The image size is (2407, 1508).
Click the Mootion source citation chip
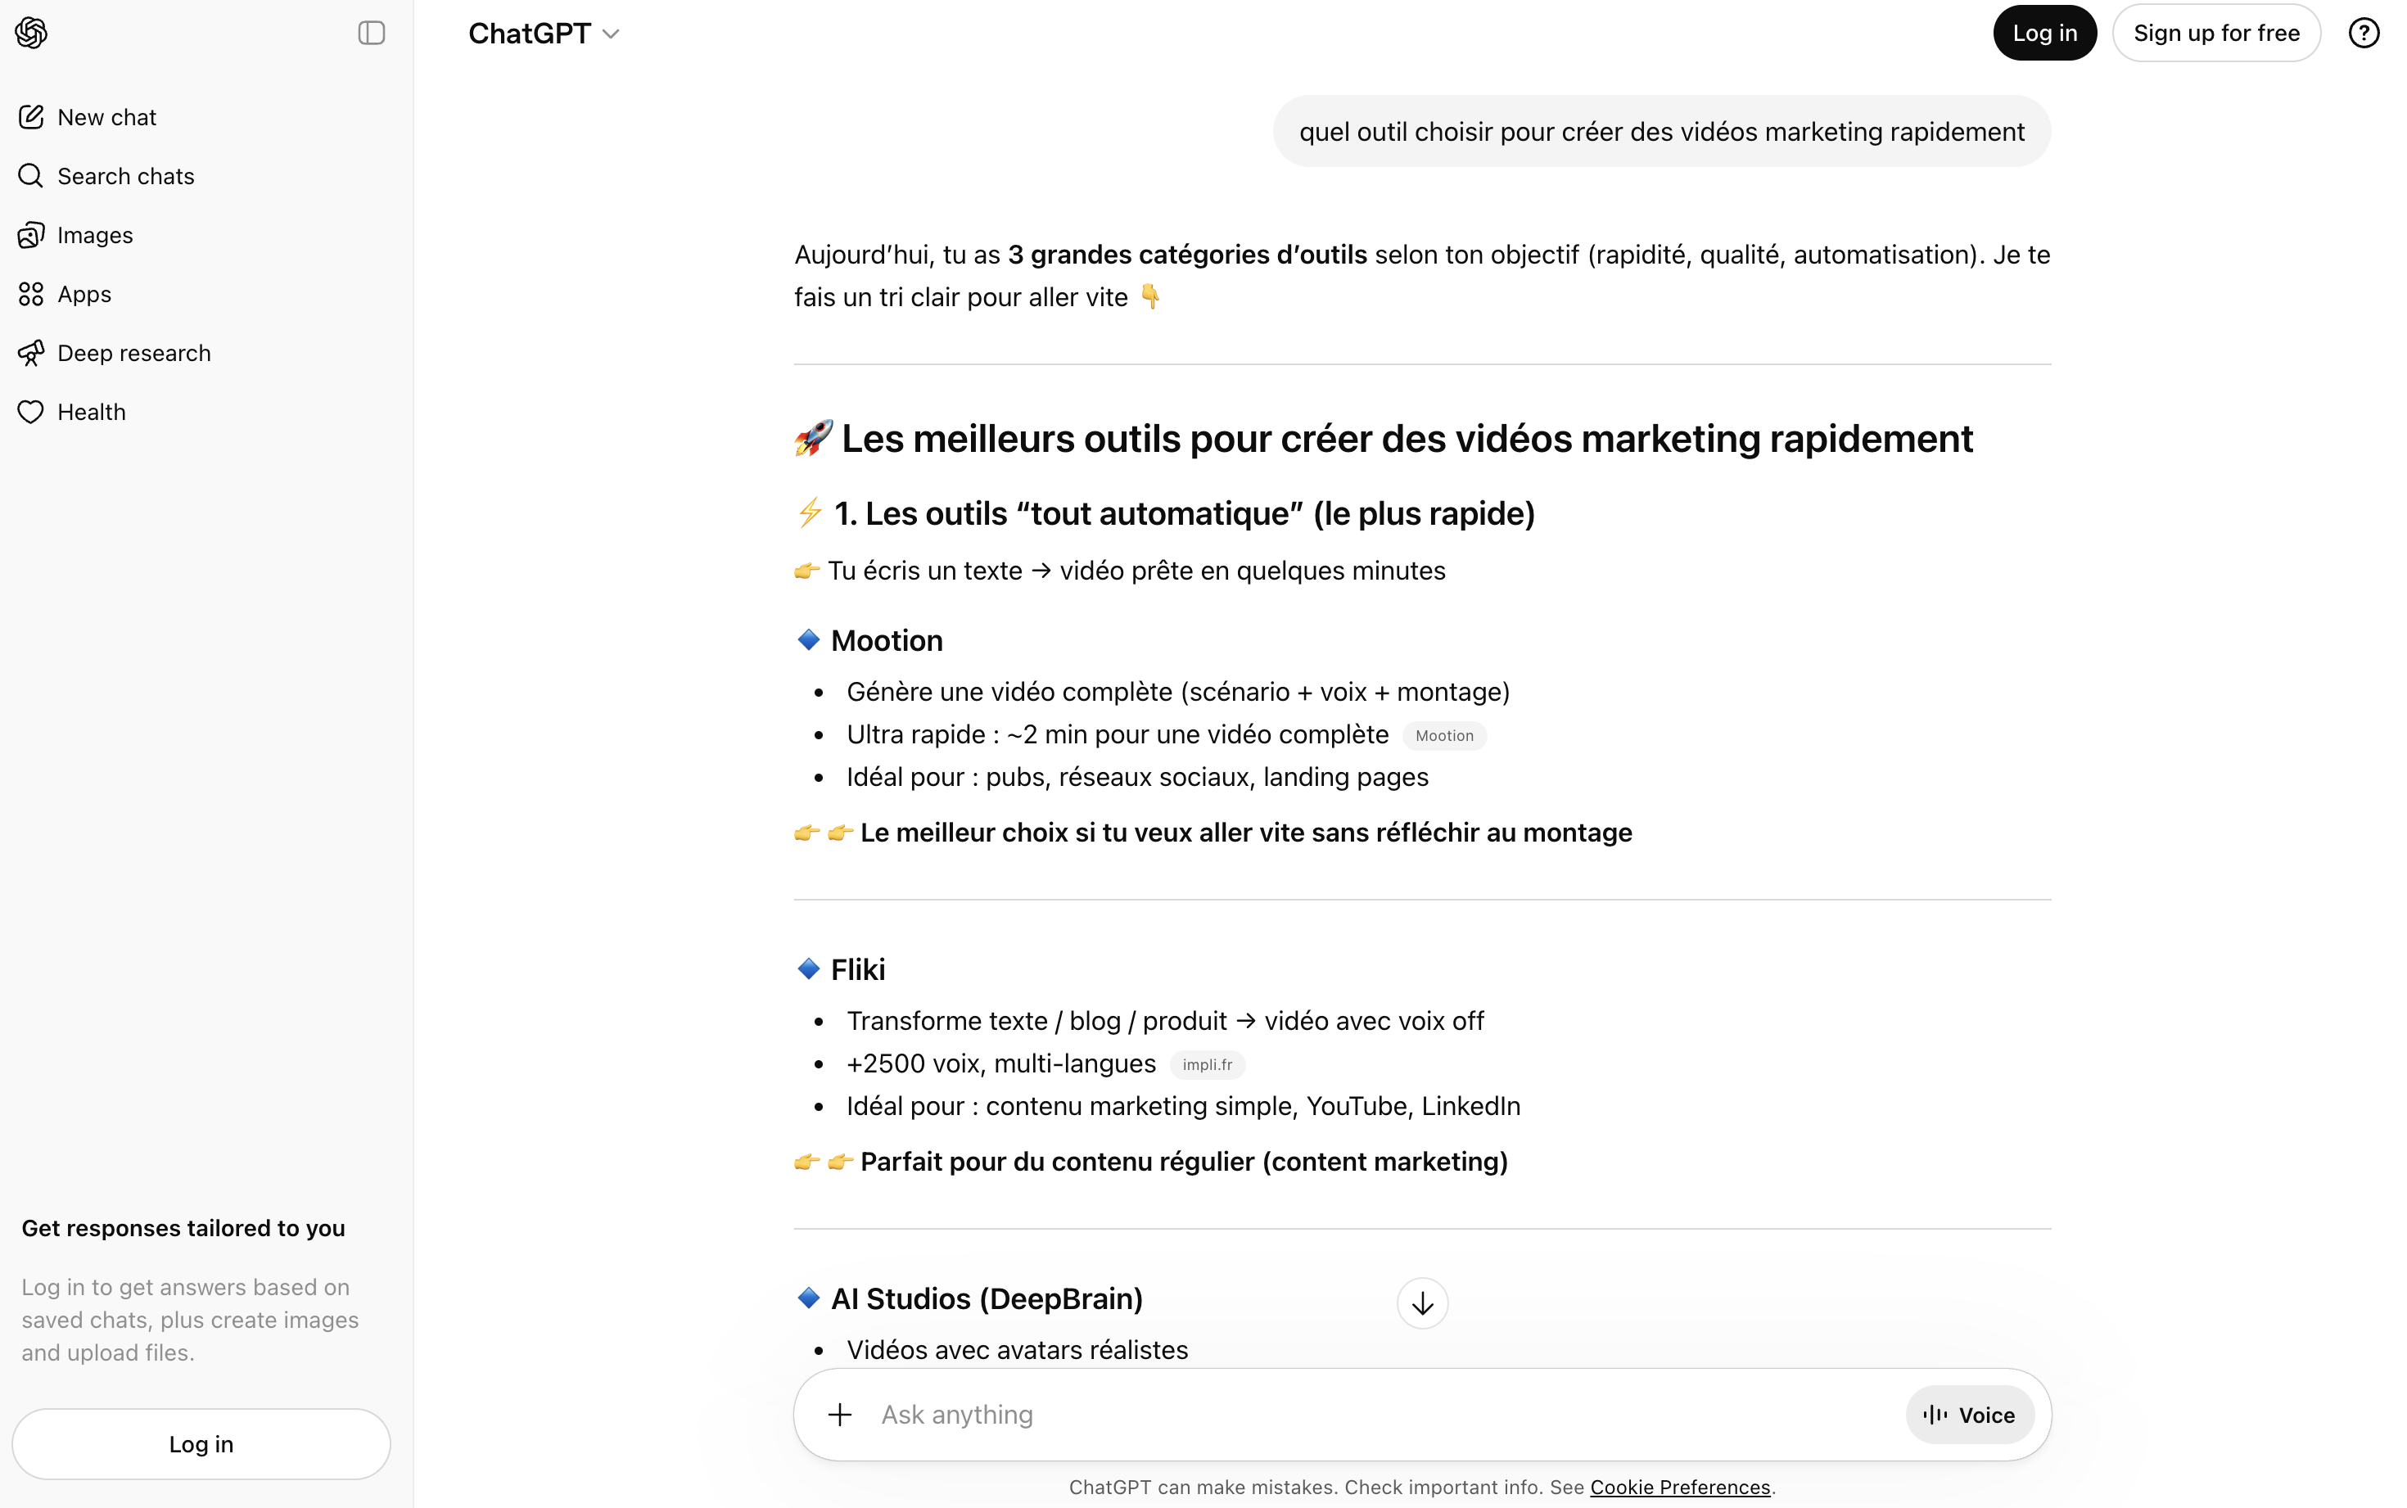1444,736
